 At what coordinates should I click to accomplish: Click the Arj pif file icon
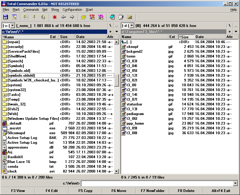[x=5, y=152]
